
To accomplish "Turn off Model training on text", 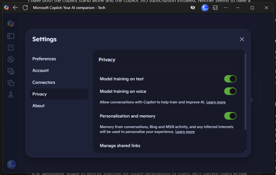I will (230, 79).
